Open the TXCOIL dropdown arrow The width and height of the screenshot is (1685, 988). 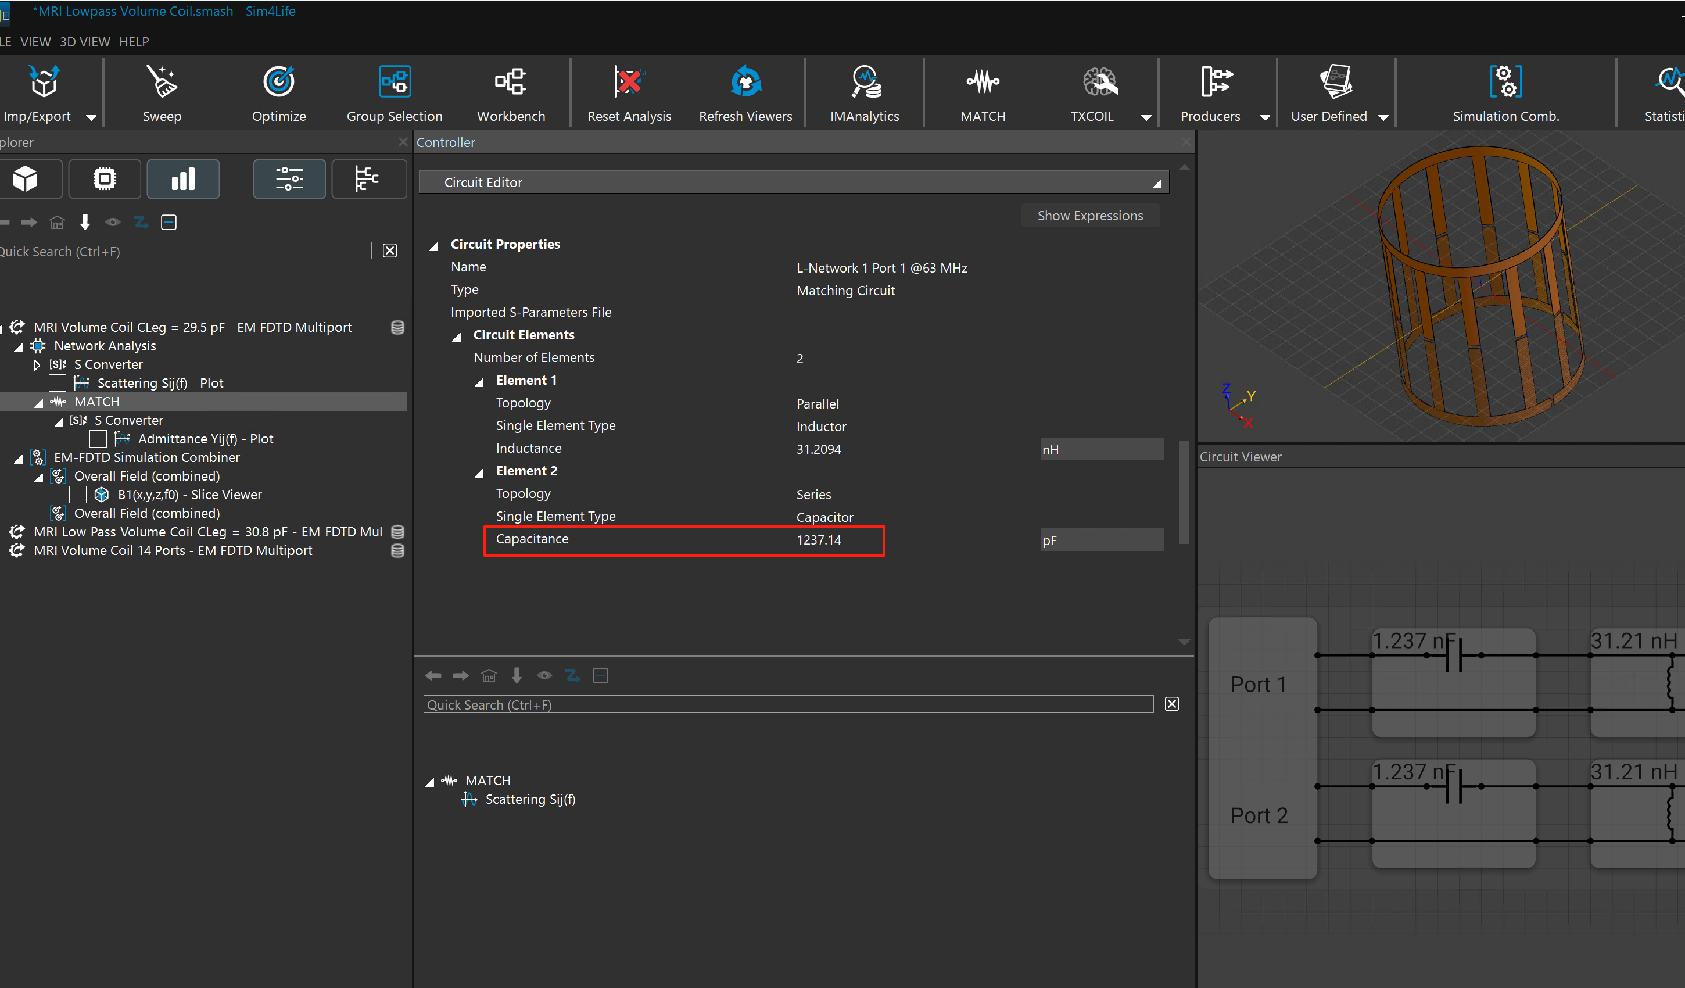(1146, 118)
